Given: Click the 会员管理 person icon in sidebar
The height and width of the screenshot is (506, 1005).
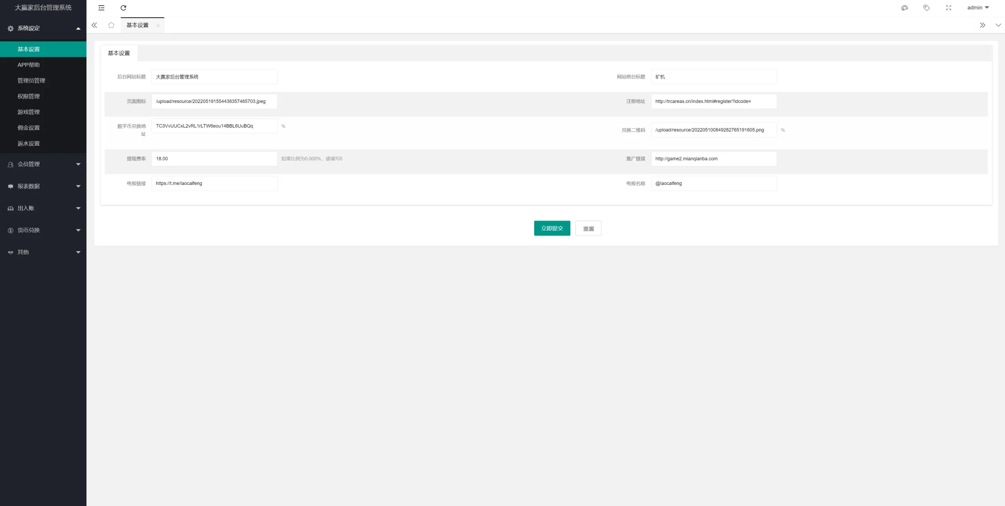Looking at the screenshot, I should click(x=10, y=164).
